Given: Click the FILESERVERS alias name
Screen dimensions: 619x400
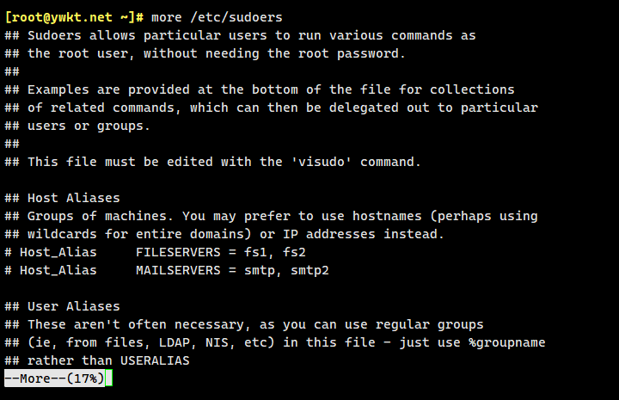Looking at the screenshot, I should point(175,252).
